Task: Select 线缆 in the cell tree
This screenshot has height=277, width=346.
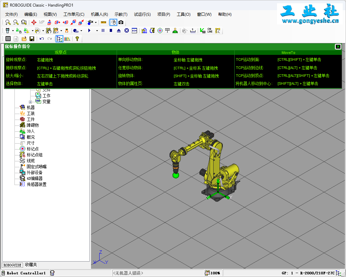Action: pos(31,161)
